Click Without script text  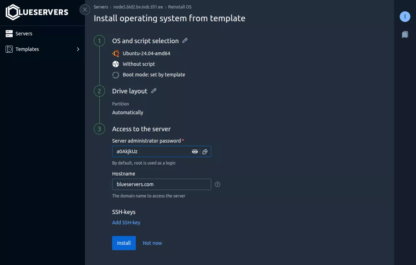tap(139, 64)
